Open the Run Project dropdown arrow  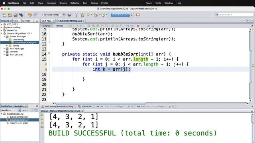point(91,15)
